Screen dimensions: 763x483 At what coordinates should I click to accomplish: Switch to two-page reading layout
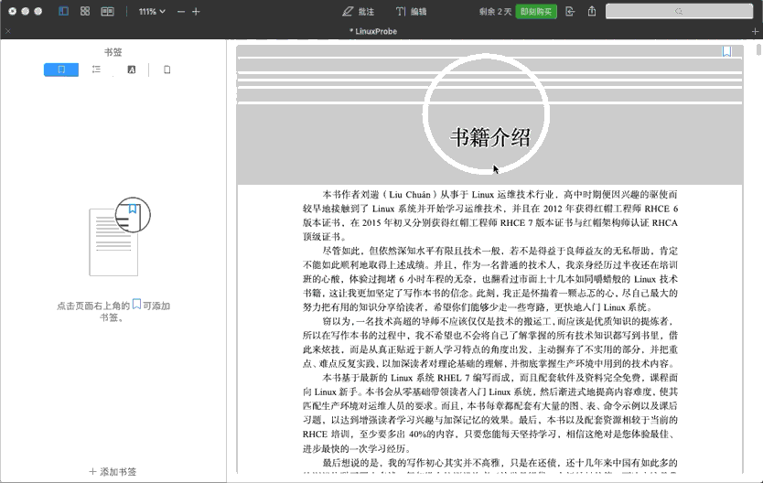(x=108, y=11)
